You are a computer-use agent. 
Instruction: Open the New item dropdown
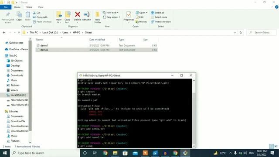(x=110, y=13)
